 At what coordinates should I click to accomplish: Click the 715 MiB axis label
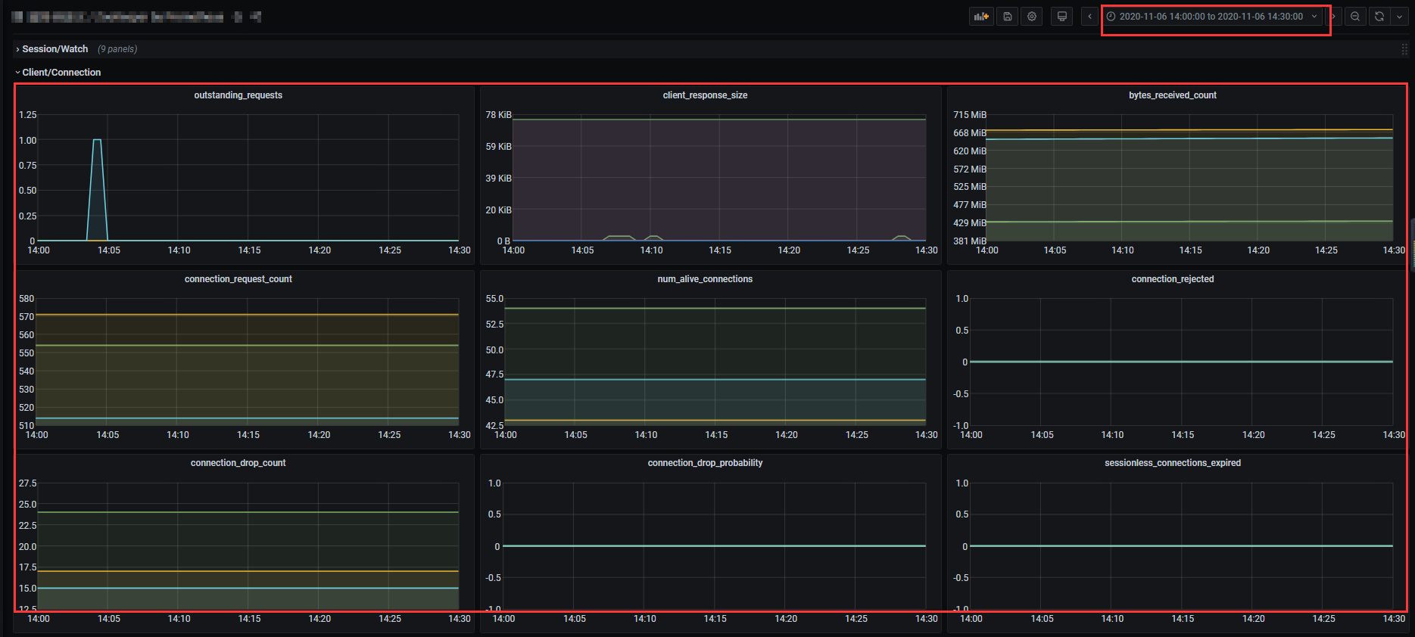(x=969, y=115)
